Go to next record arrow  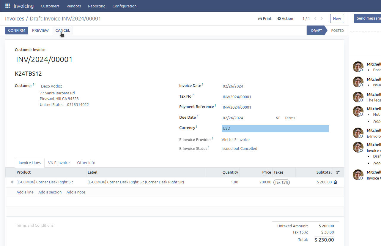[322, 18]
